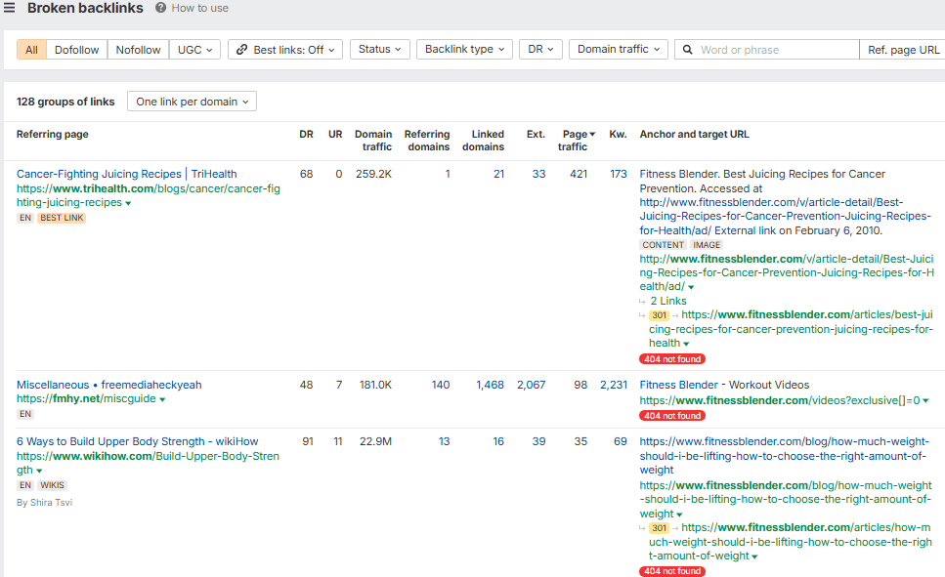Click the CONTENT tag on TriHealth row

coord(663,244)
